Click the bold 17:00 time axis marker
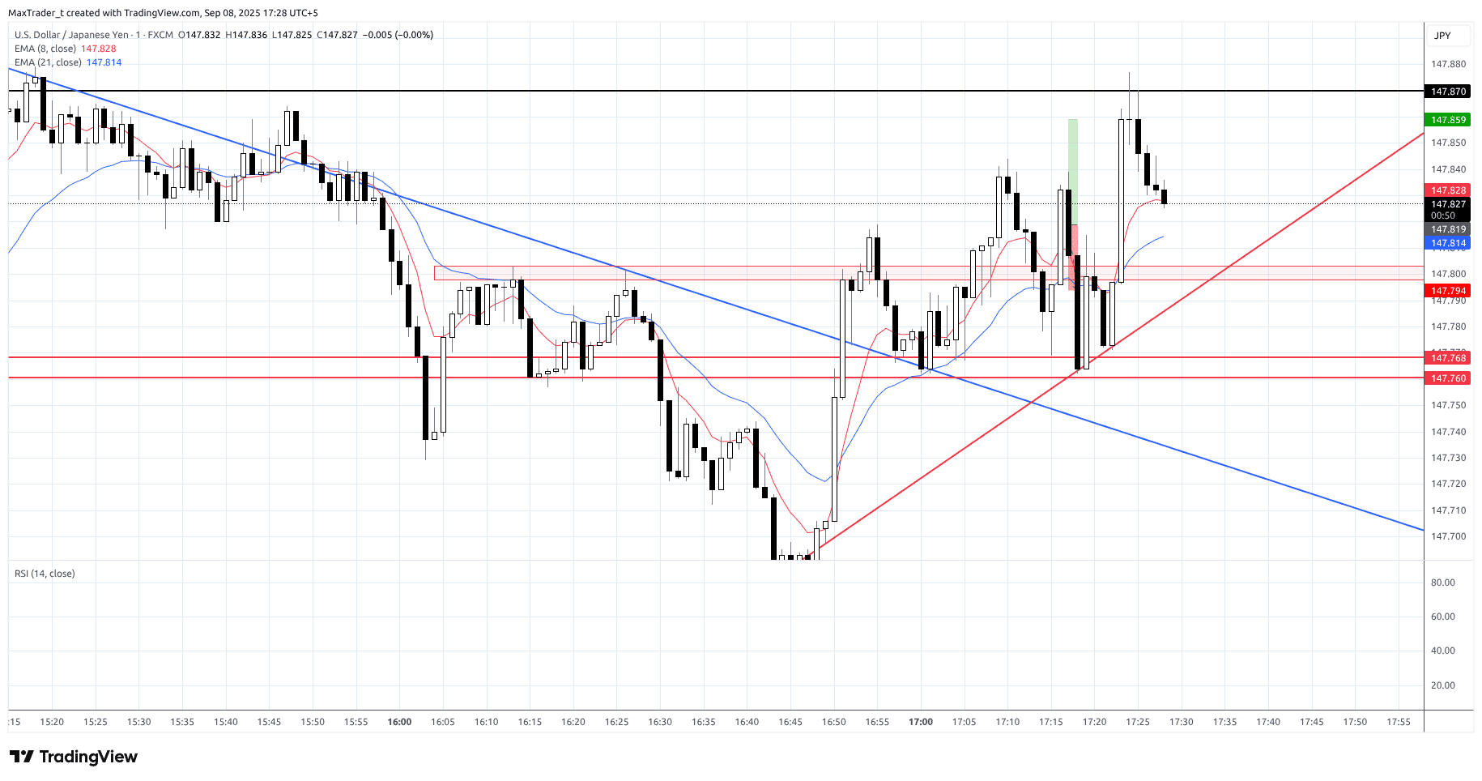 [x=921, y=722]
